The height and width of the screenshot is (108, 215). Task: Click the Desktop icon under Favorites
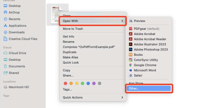pos(5,6)
